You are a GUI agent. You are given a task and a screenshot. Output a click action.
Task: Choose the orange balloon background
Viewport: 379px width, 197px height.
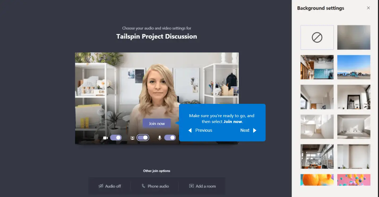click(x=317, y=180)
